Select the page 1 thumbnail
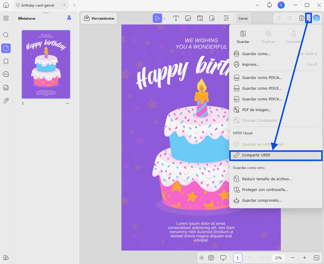This screenshot has height=264, width=324. point(46,64)
